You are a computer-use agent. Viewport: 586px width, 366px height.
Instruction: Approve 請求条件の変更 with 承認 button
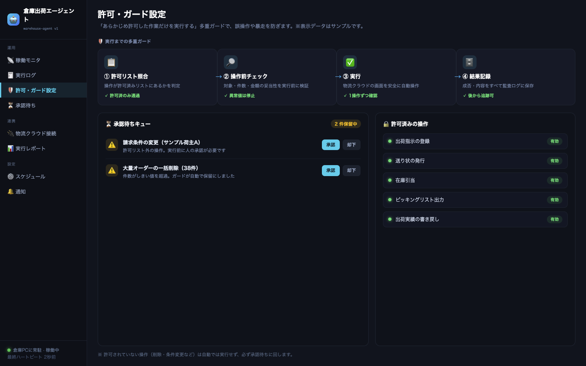(331, 145)
